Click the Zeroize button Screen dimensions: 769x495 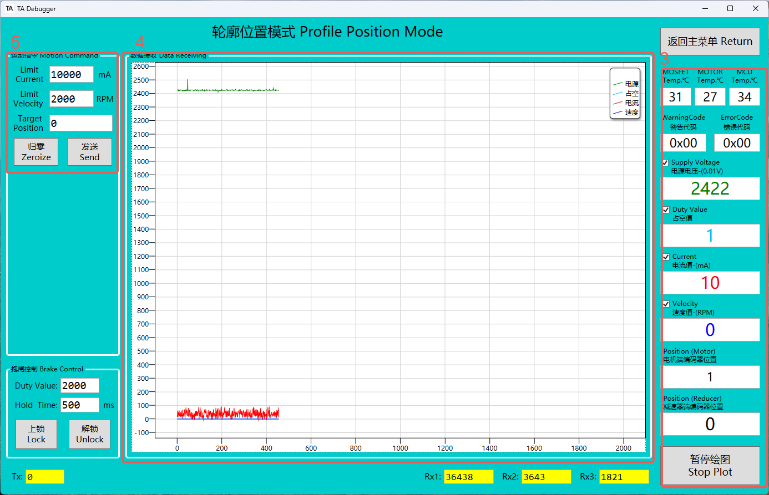click(36, 152)
